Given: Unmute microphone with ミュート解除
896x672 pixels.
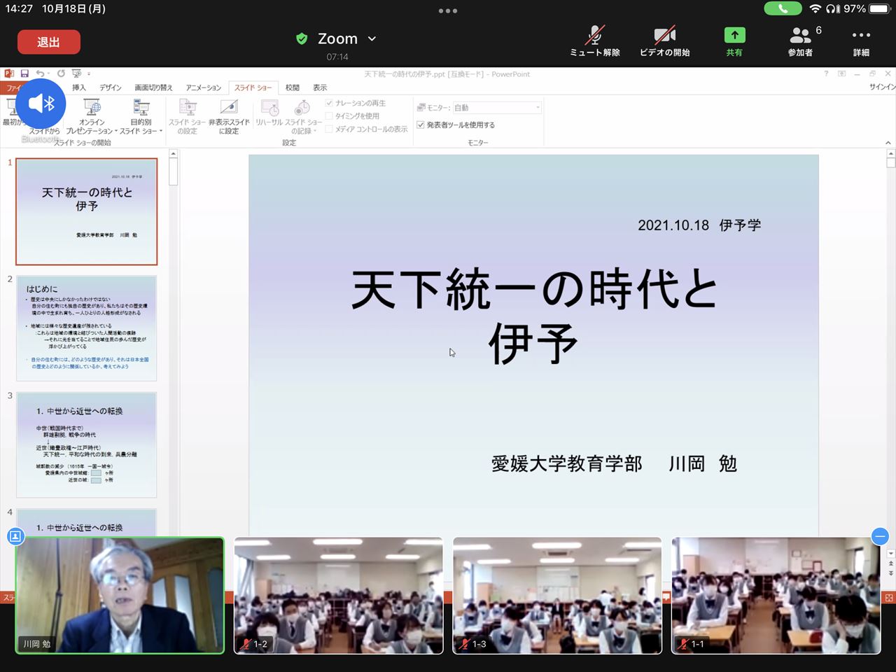Looking at the screenshot, I should (x=594, y=41).
